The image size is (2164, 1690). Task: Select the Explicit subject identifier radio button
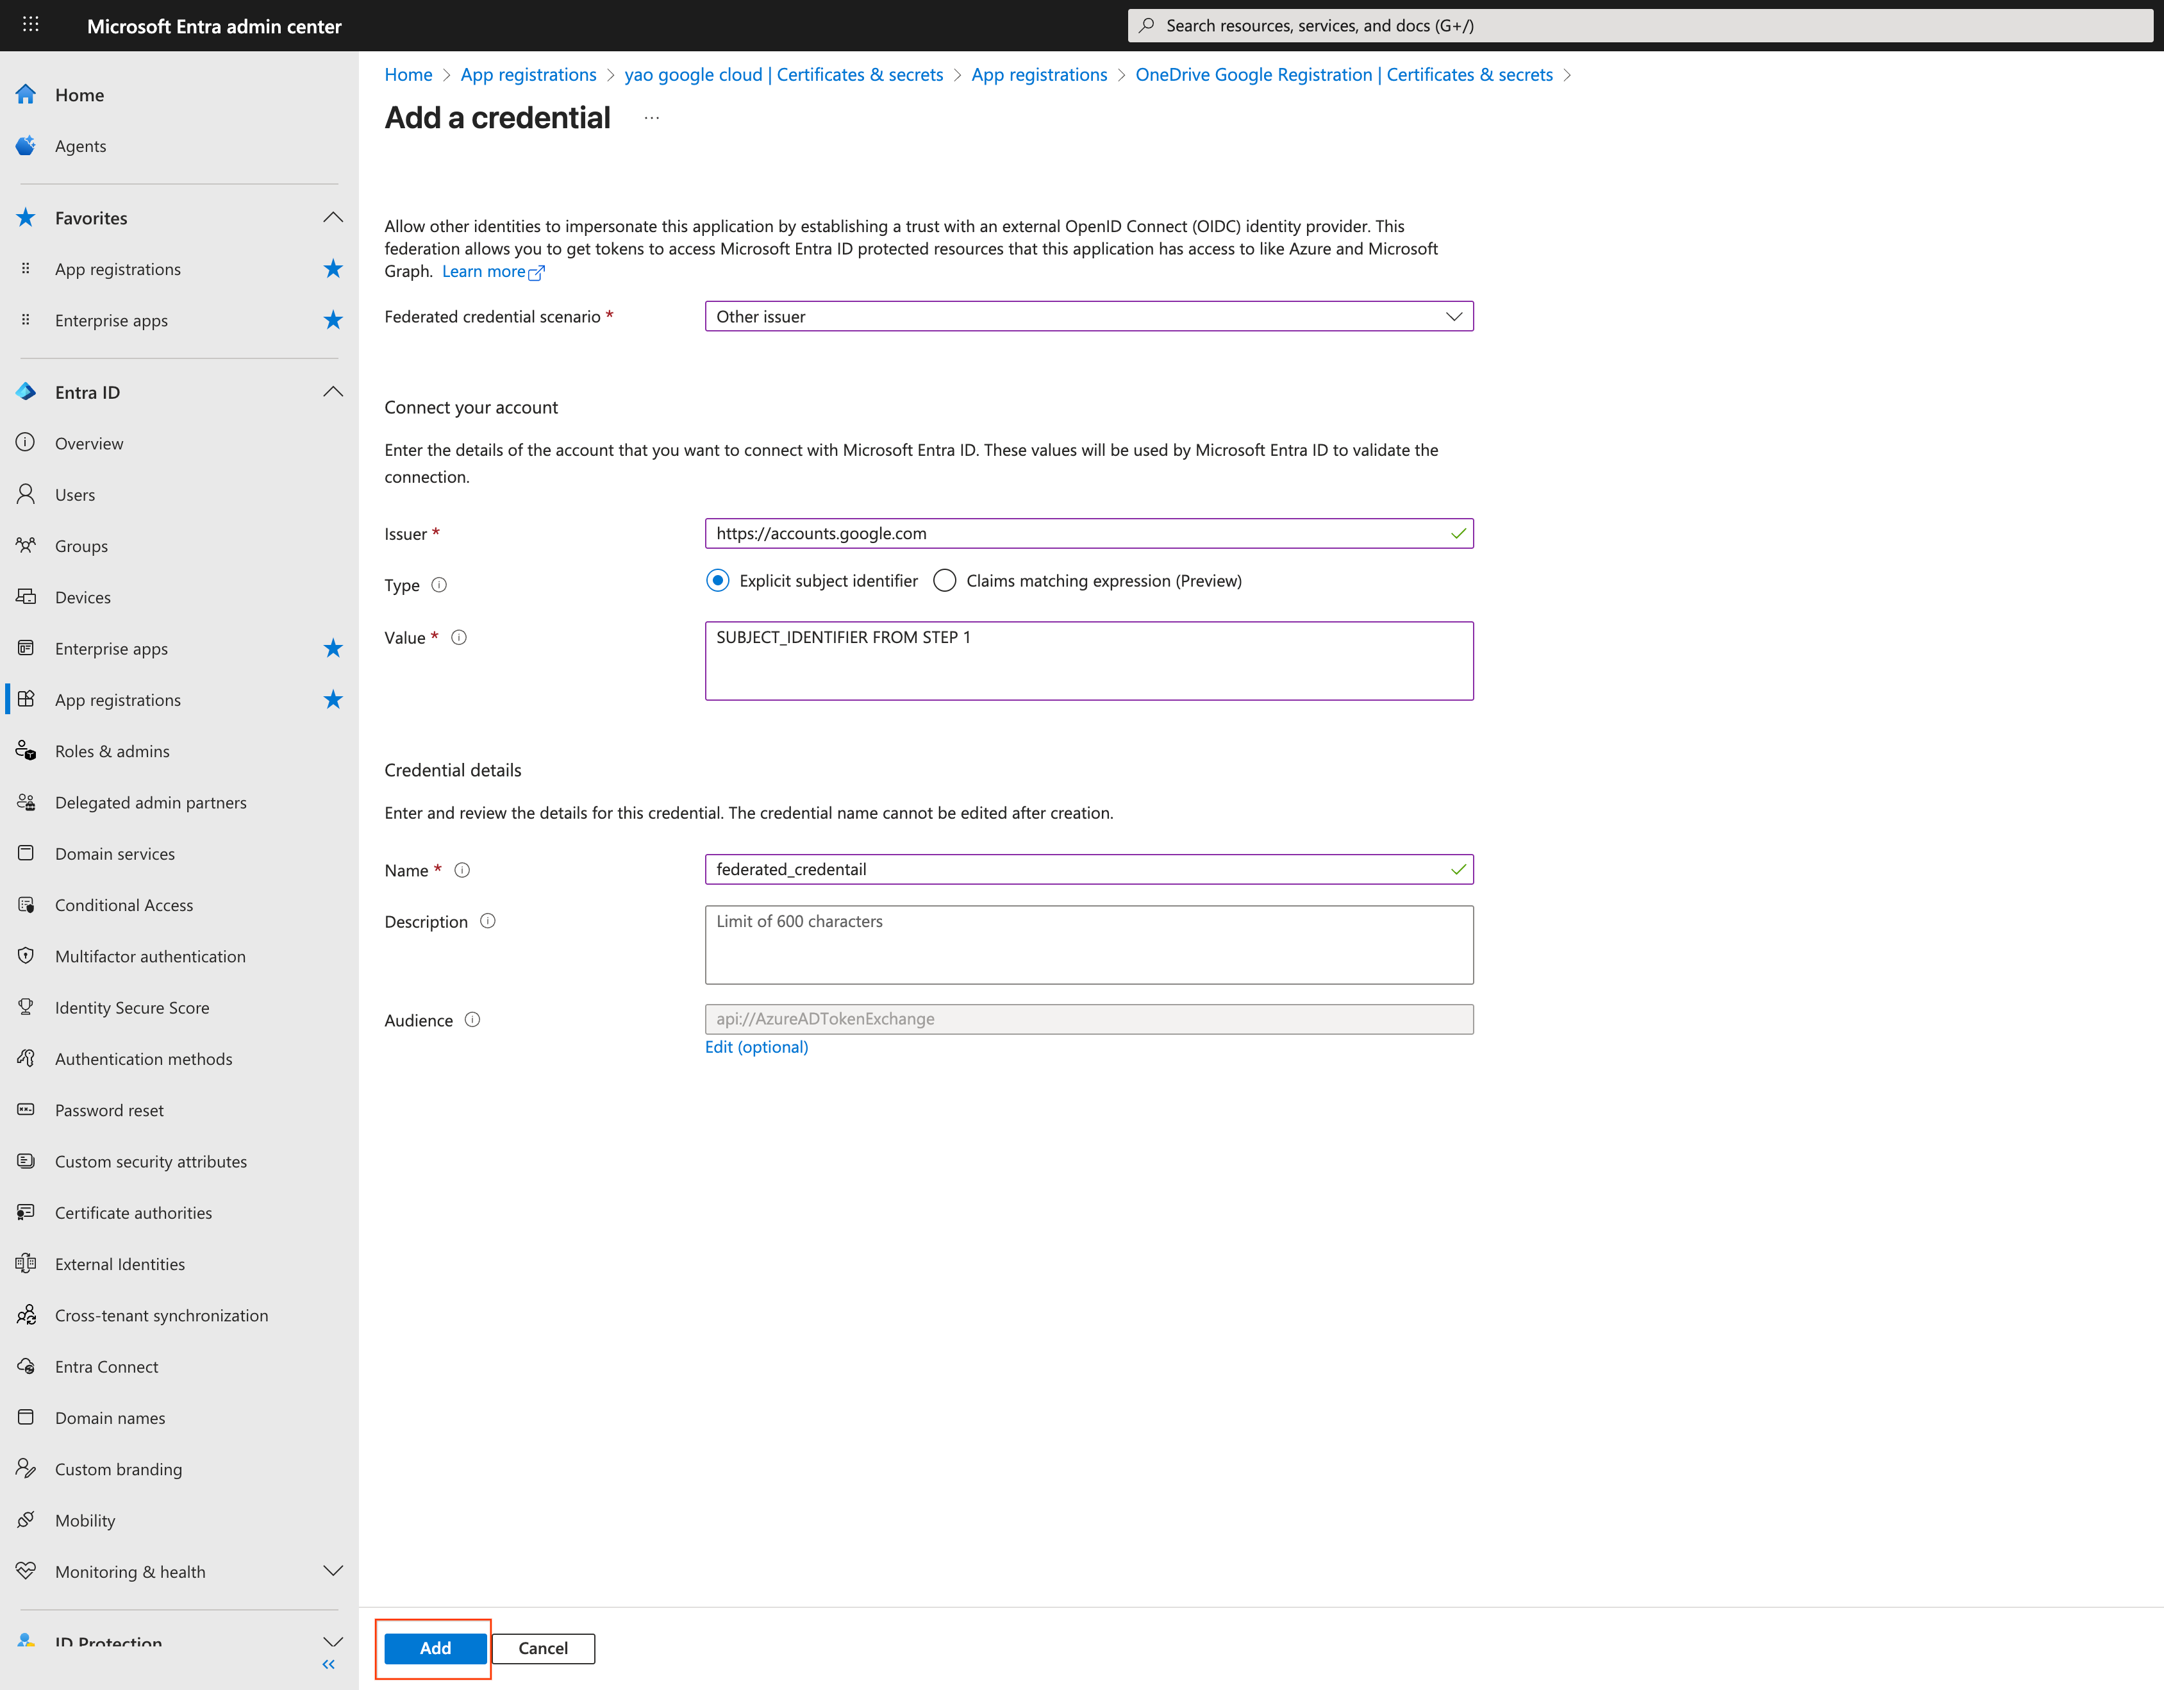click(x=717, y=580)
